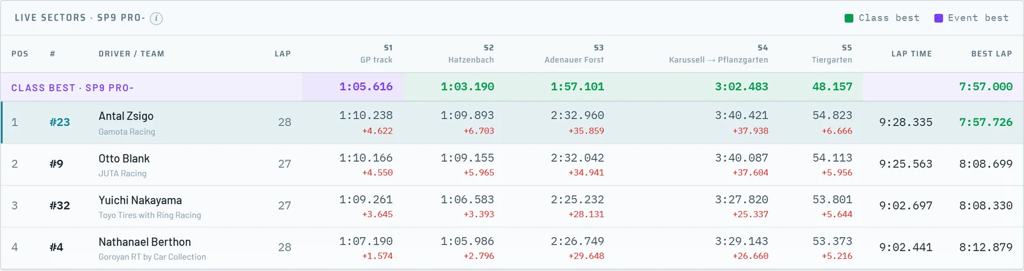Click Antal Zsigo's lap time 9:28.335
This screenshot has height=271, width=1024.
[906, 122]
